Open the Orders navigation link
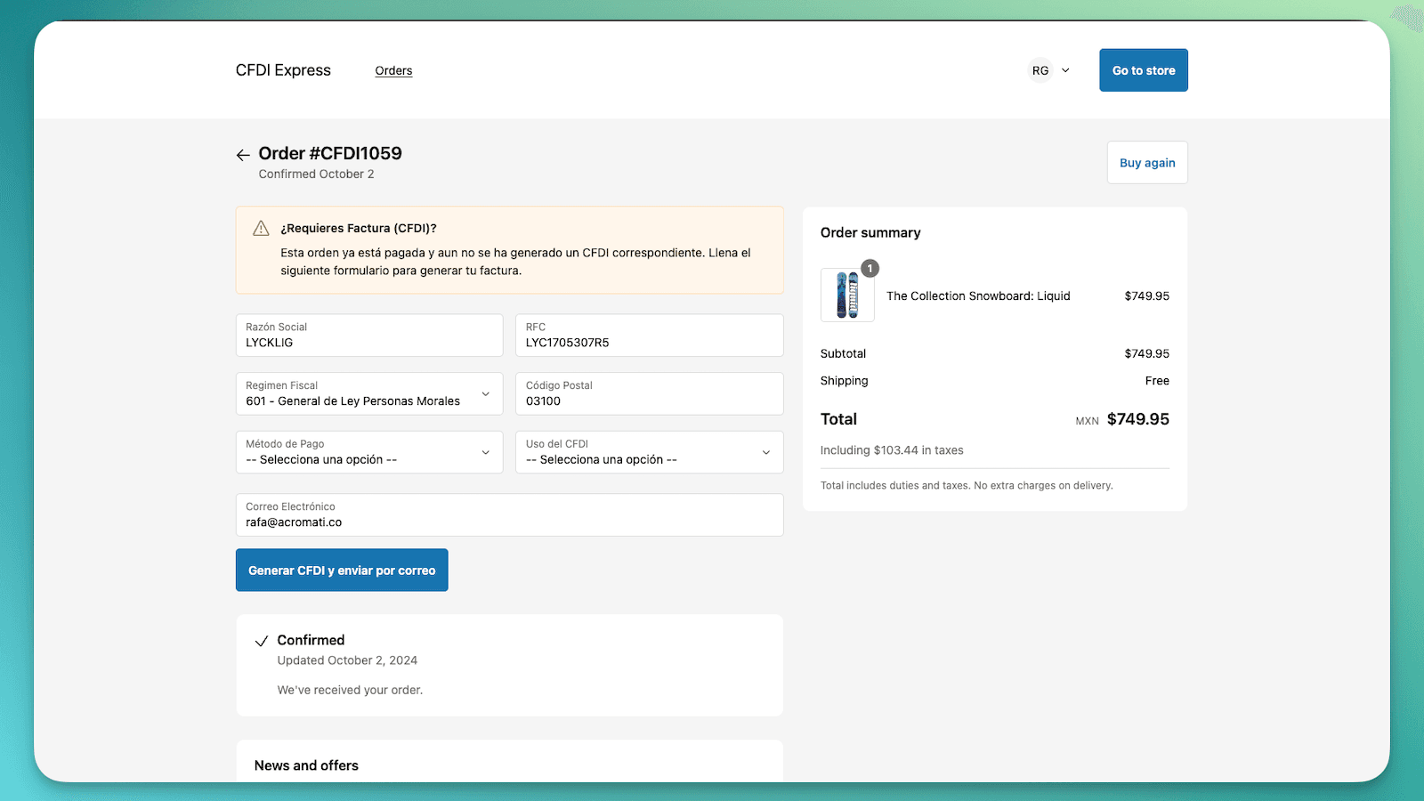This screenshot has width=1424, height=801. [393, 70]
